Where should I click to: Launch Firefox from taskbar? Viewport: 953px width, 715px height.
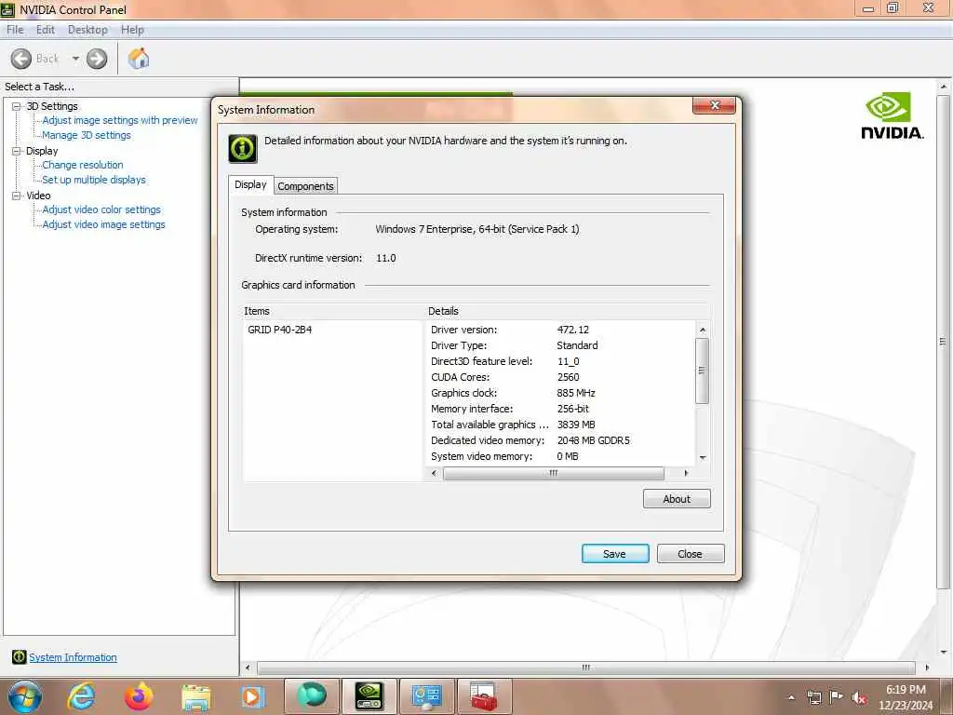point(139,696)
